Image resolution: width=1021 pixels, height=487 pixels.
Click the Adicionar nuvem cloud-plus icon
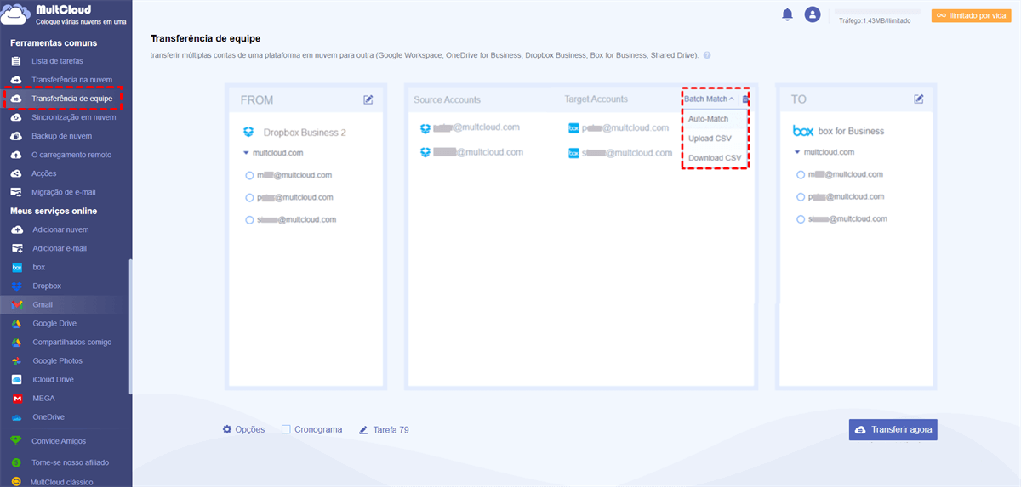[16, 229]
